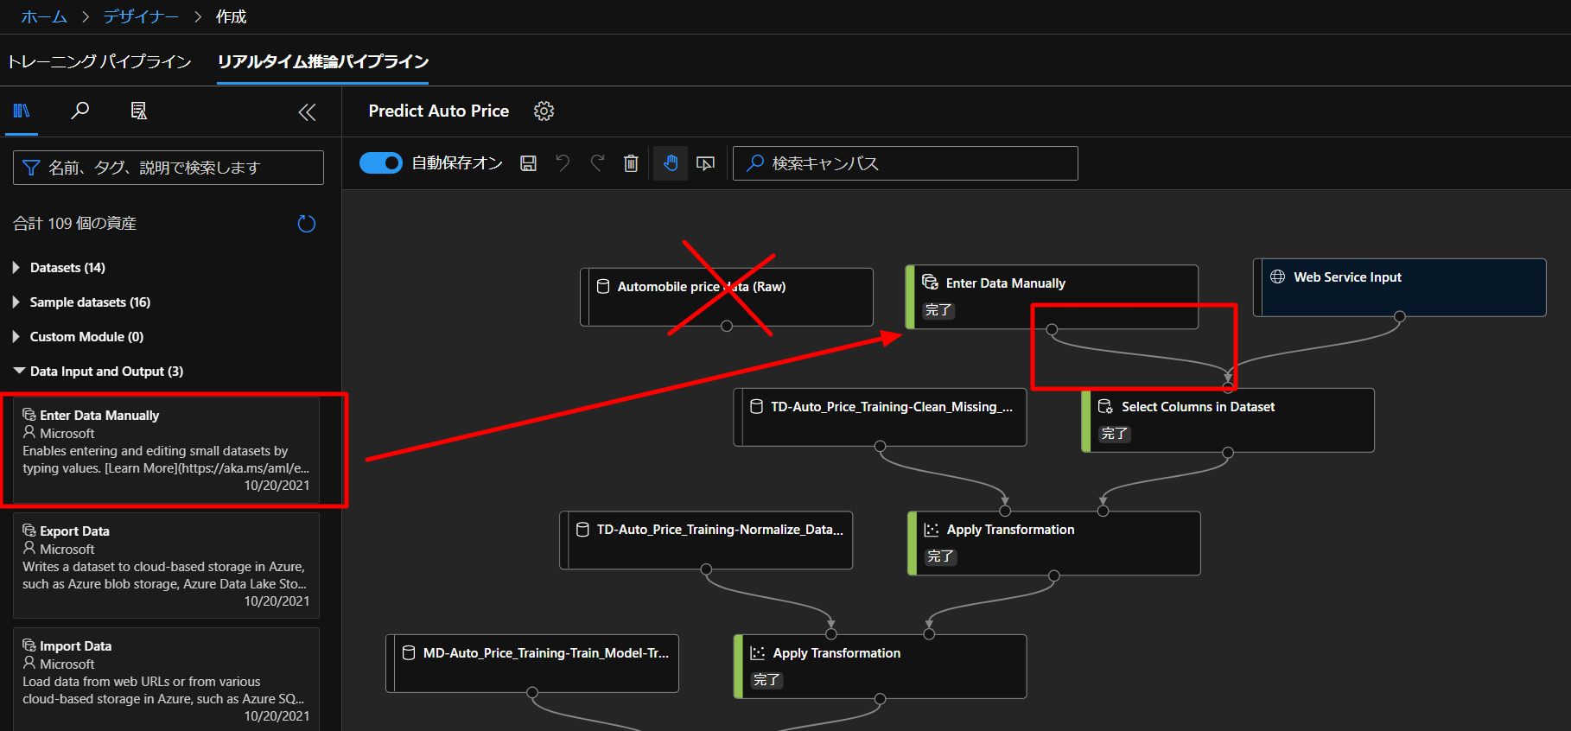The image size is (1571, 731).
Task: Open the document list sidebar icon
Action: (138, 111)
